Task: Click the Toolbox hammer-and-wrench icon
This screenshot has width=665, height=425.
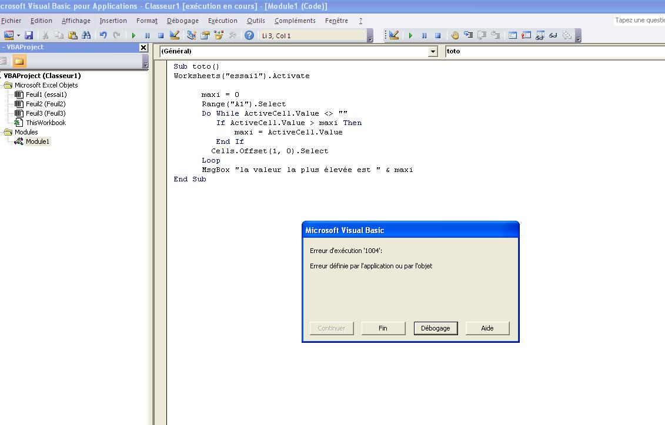Action: 232,36
